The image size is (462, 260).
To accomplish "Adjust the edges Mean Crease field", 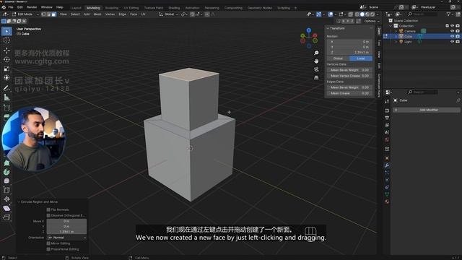I will (349, 93).
